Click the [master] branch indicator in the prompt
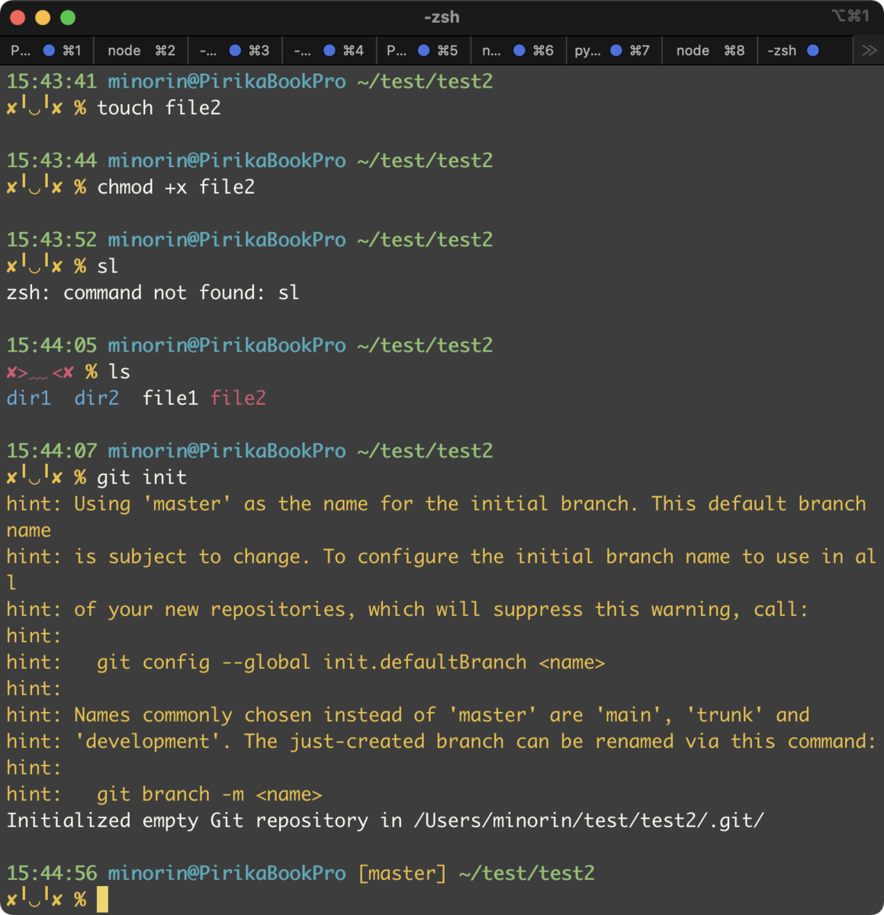The height and width of the screenshot is (915, 884). click(402, 873)
